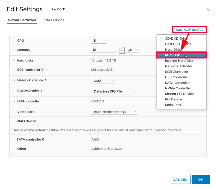Add a USB Controller device
The height and width of the screenshot is (190, 216).
[182, 77]
